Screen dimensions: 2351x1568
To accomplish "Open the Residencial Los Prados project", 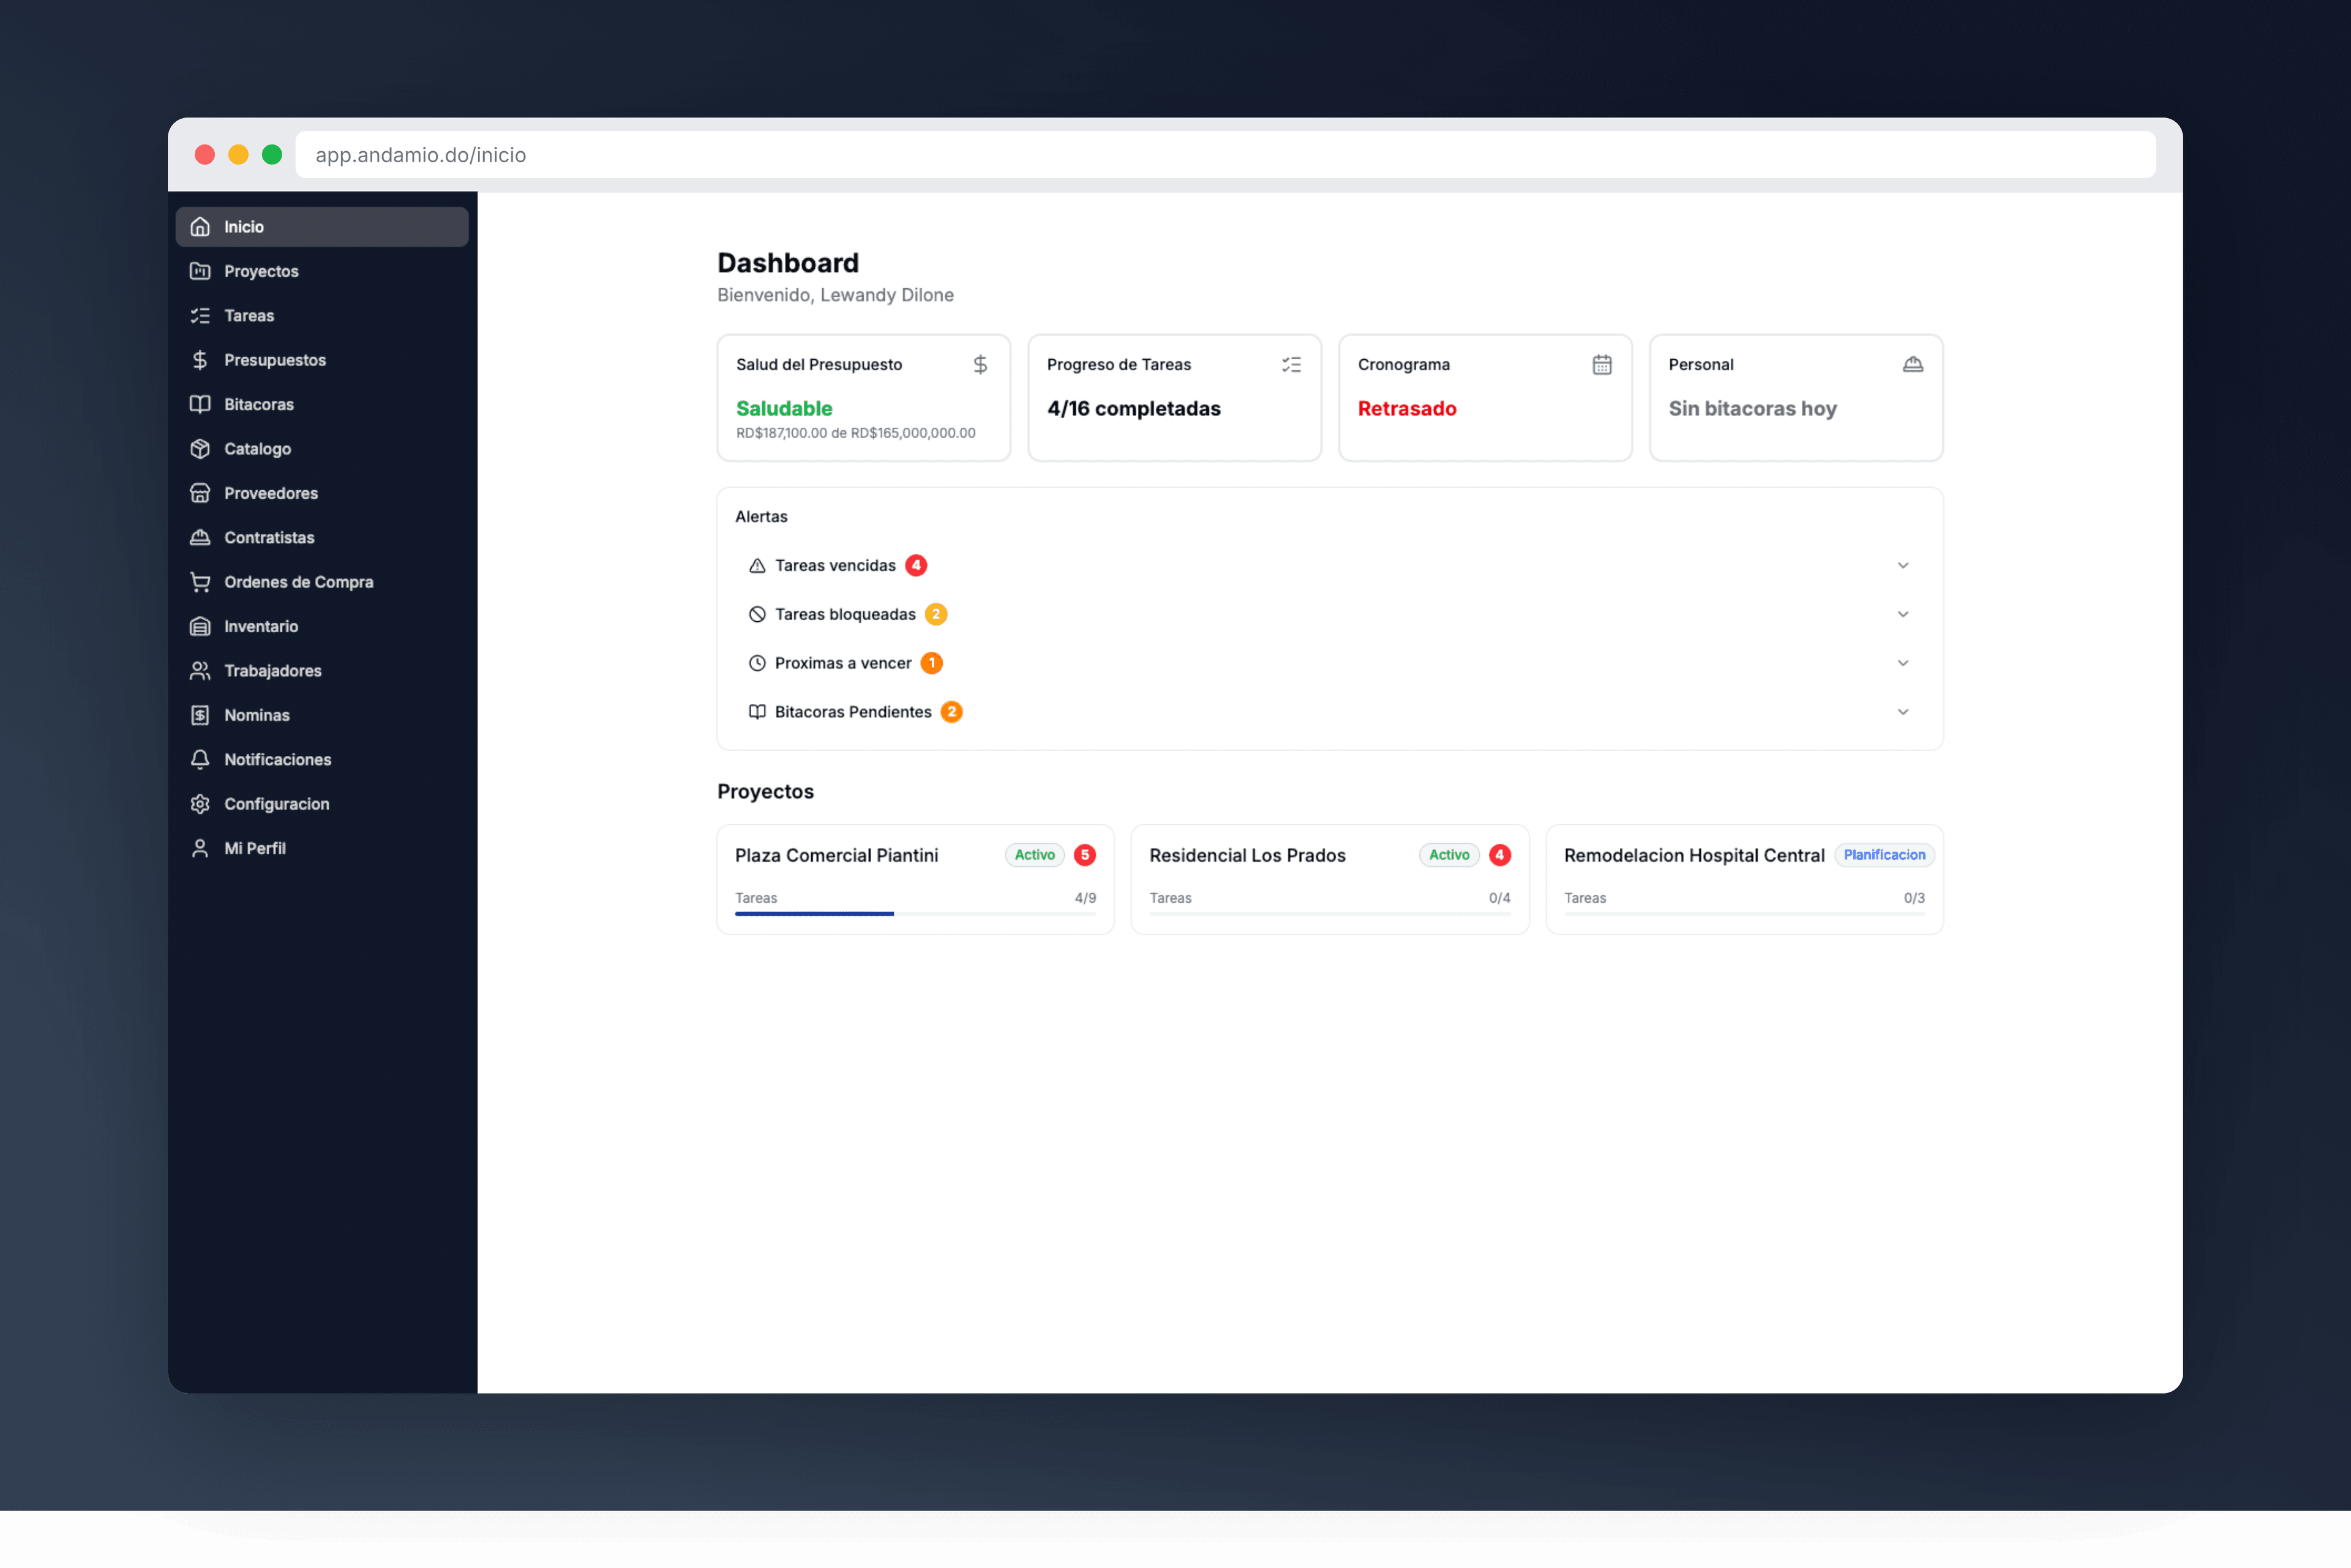I will tap(1330, 879).
